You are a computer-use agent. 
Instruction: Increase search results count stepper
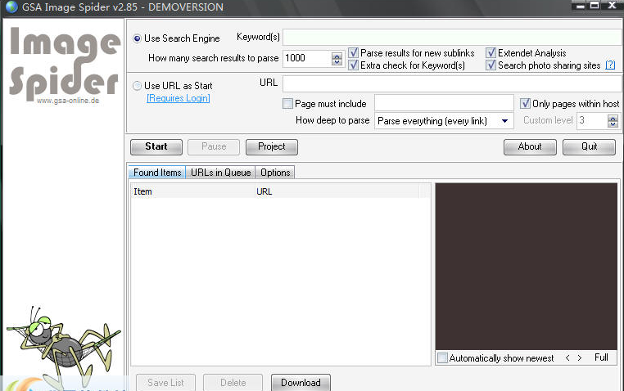click(x=337, y=56)
